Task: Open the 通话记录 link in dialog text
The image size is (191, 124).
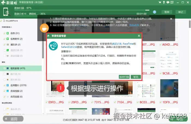Action: click(x=117, y=44)
